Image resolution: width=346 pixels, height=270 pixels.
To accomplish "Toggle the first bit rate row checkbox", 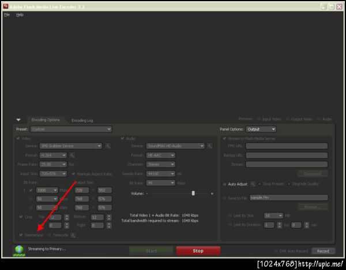I will tap(31, 190).
